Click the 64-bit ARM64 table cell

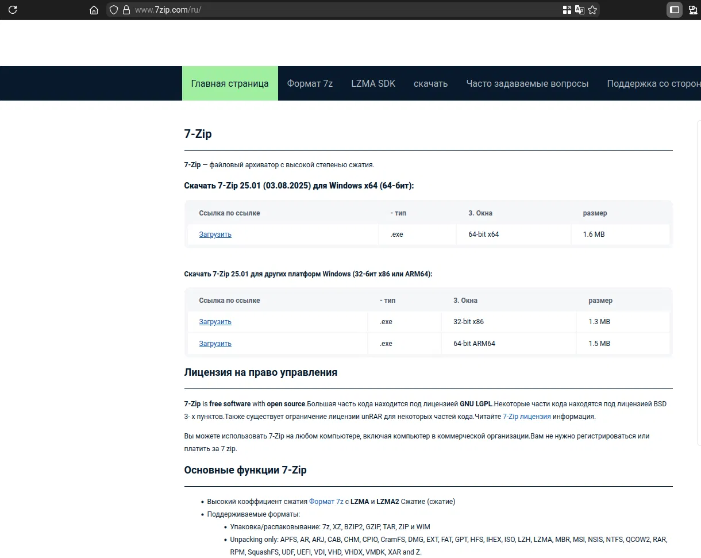coord(509,344)
